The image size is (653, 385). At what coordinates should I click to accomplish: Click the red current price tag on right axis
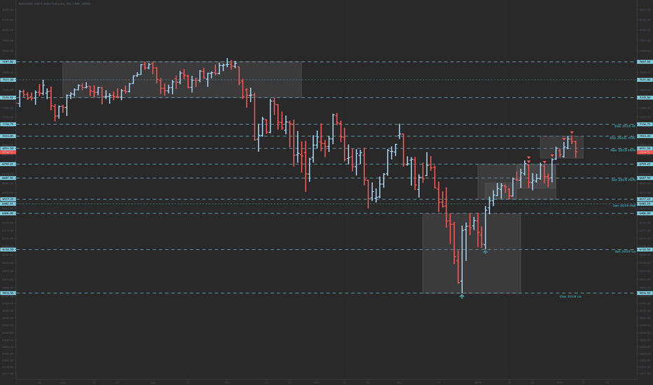(645, 153)
